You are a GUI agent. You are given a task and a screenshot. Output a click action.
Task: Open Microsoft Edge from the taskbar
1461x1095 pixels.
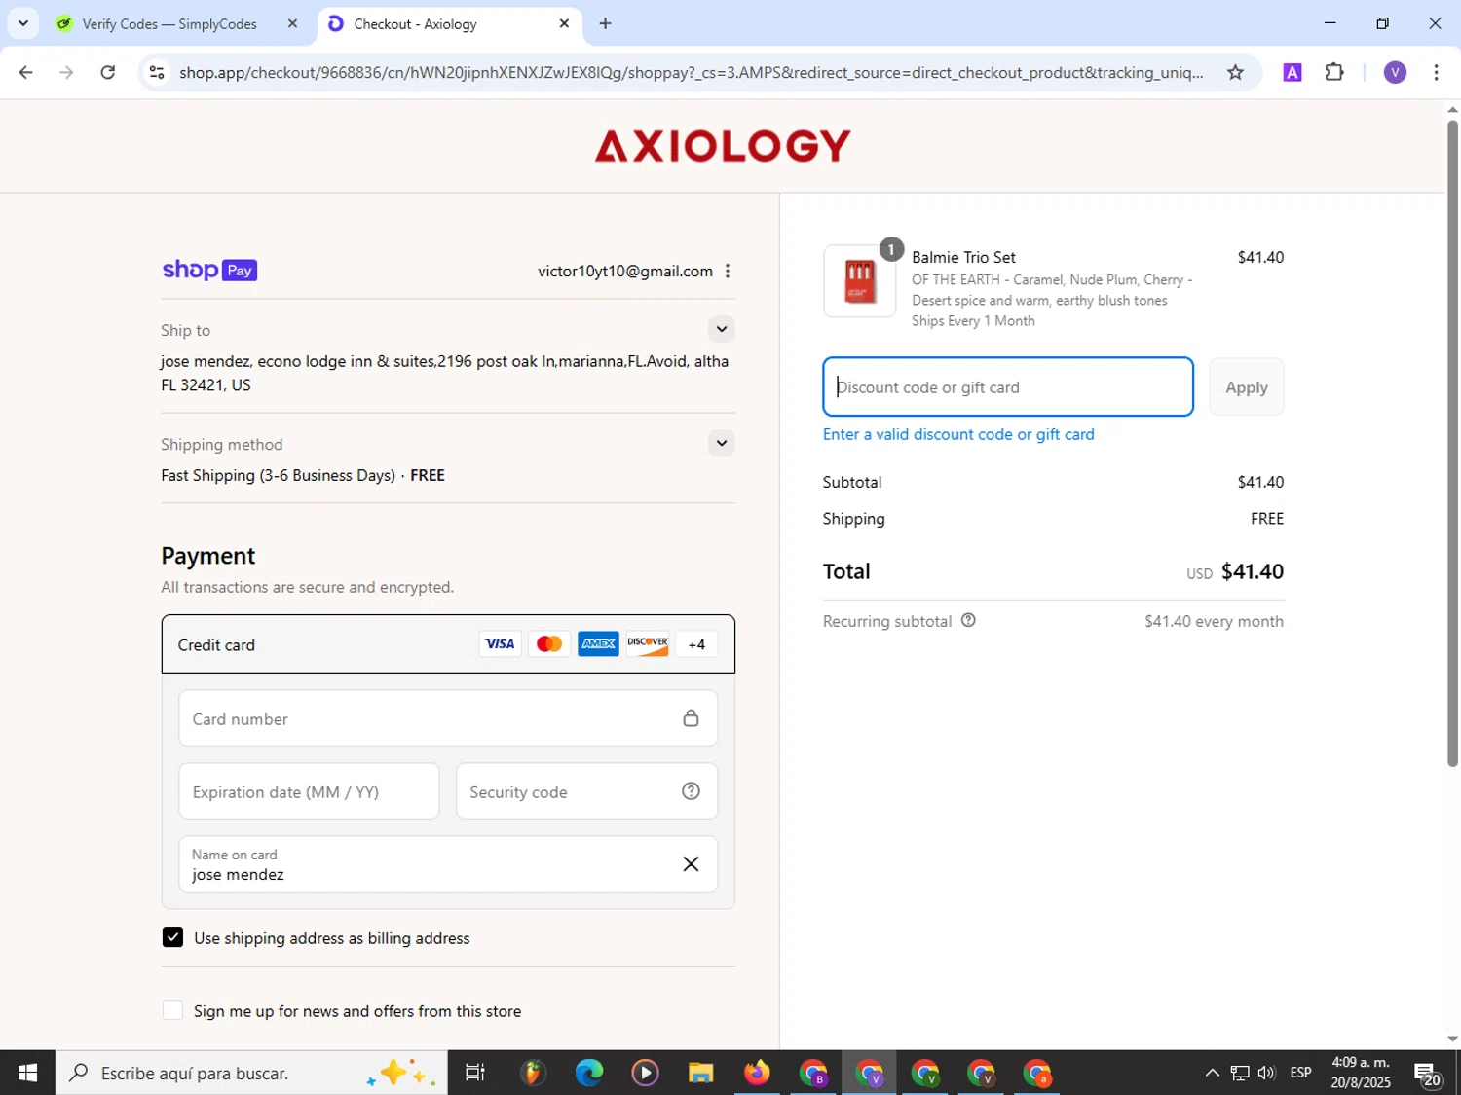pyautogui.click(x=589, y=1073)
